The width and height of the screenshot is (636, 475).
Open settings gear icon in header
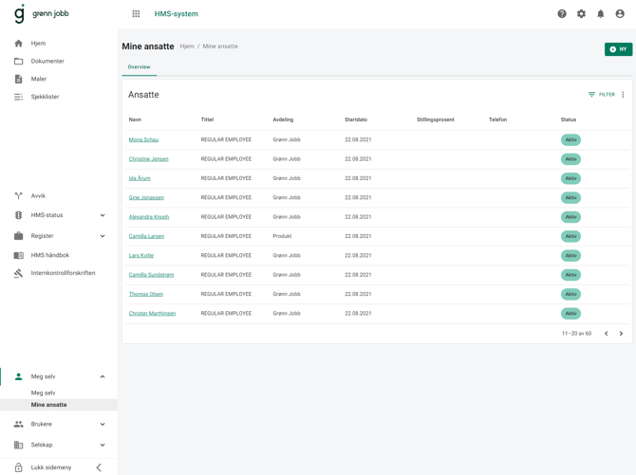[x=581, y=14]
